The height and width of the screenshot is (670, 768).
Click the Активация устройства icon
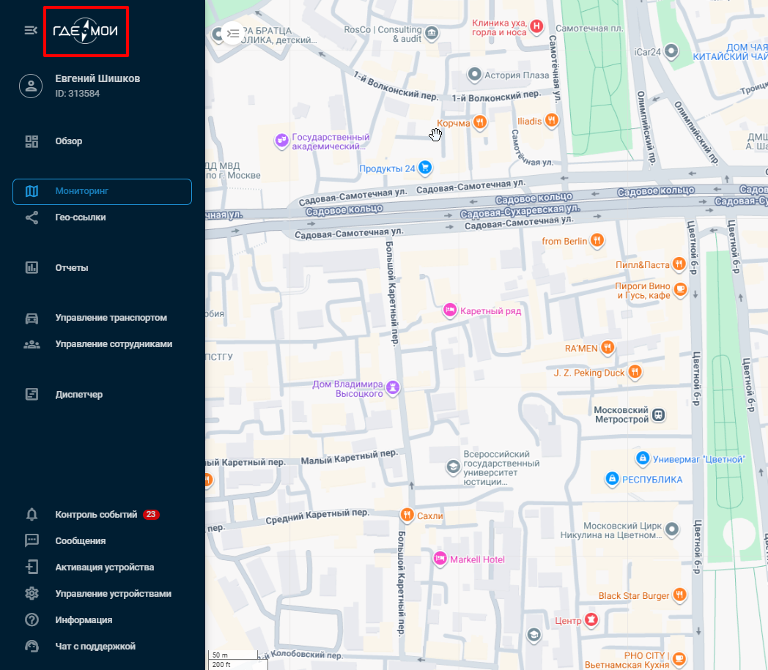[x=32, y=567]
